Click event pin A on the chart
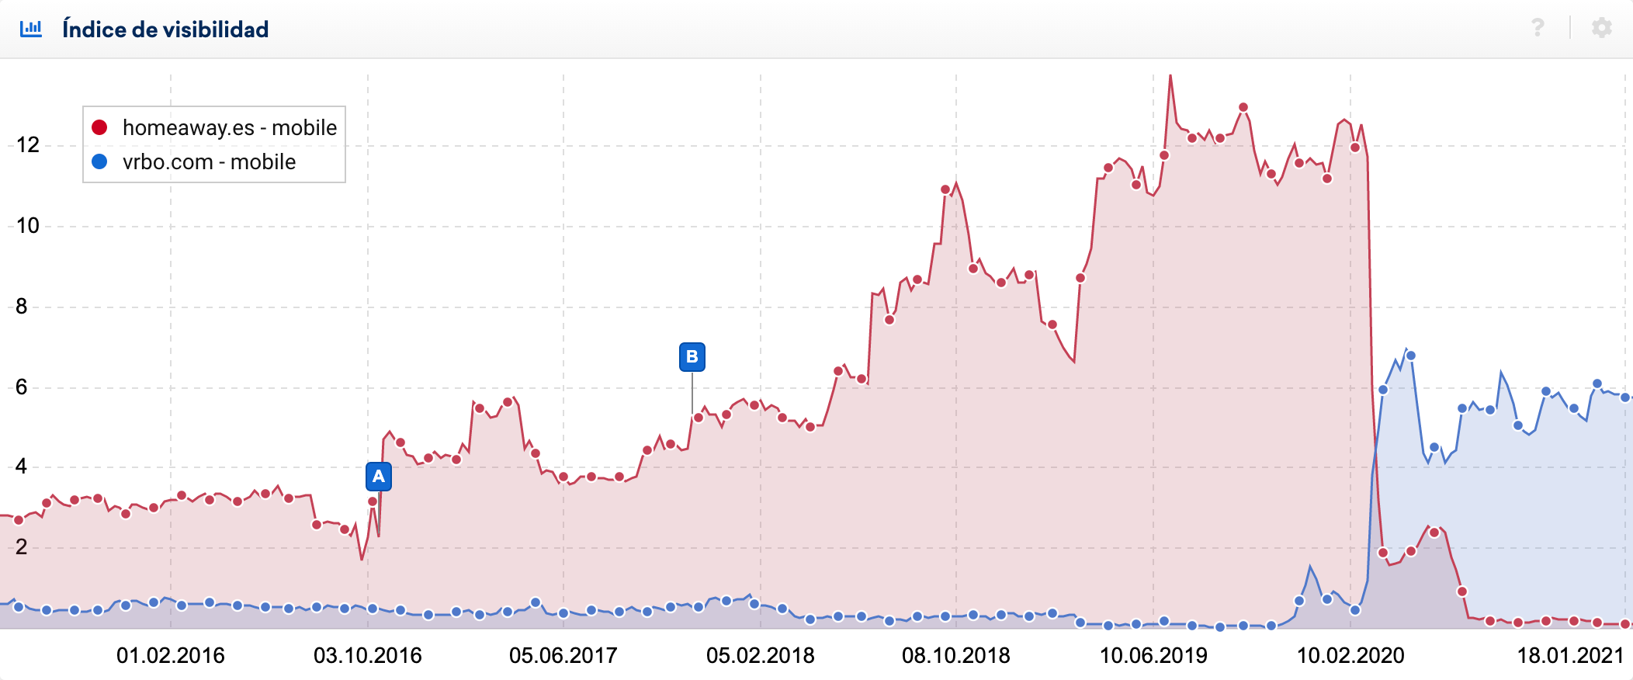Image resolution: width=1633 pixels, height=680 pixels. click(x=379, y=476)
